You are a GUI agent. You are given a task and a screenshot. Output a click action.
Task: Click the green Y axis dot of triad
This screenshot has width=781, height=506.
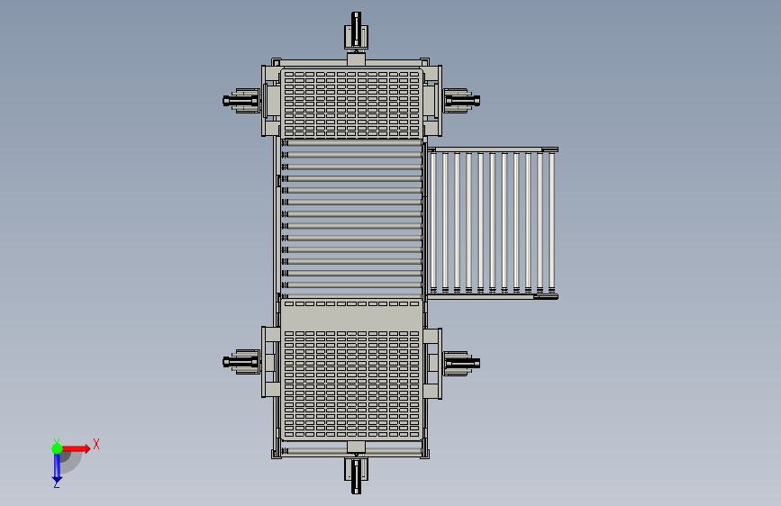click(x=57, y=448)
